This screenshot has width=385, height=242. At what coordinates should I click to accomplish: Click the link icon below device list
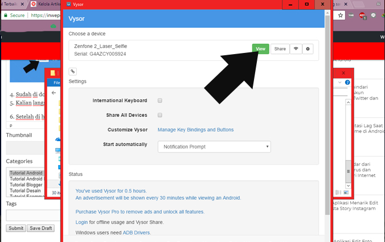(x=73, y=71)
